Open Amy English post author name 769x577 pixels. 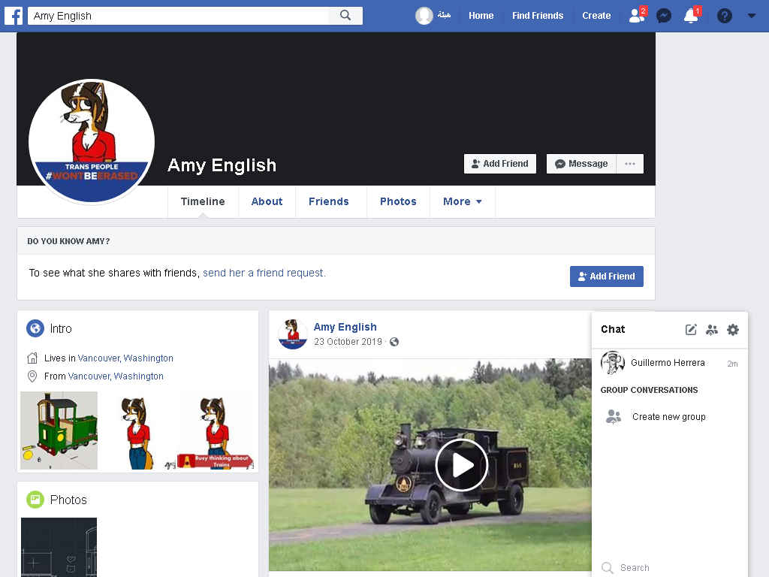coord(345,327)
